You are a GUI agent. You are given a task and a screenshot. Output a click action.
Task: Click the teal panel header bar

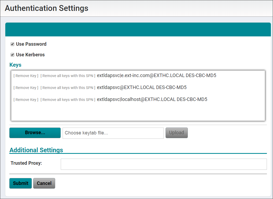pos(138,29)
